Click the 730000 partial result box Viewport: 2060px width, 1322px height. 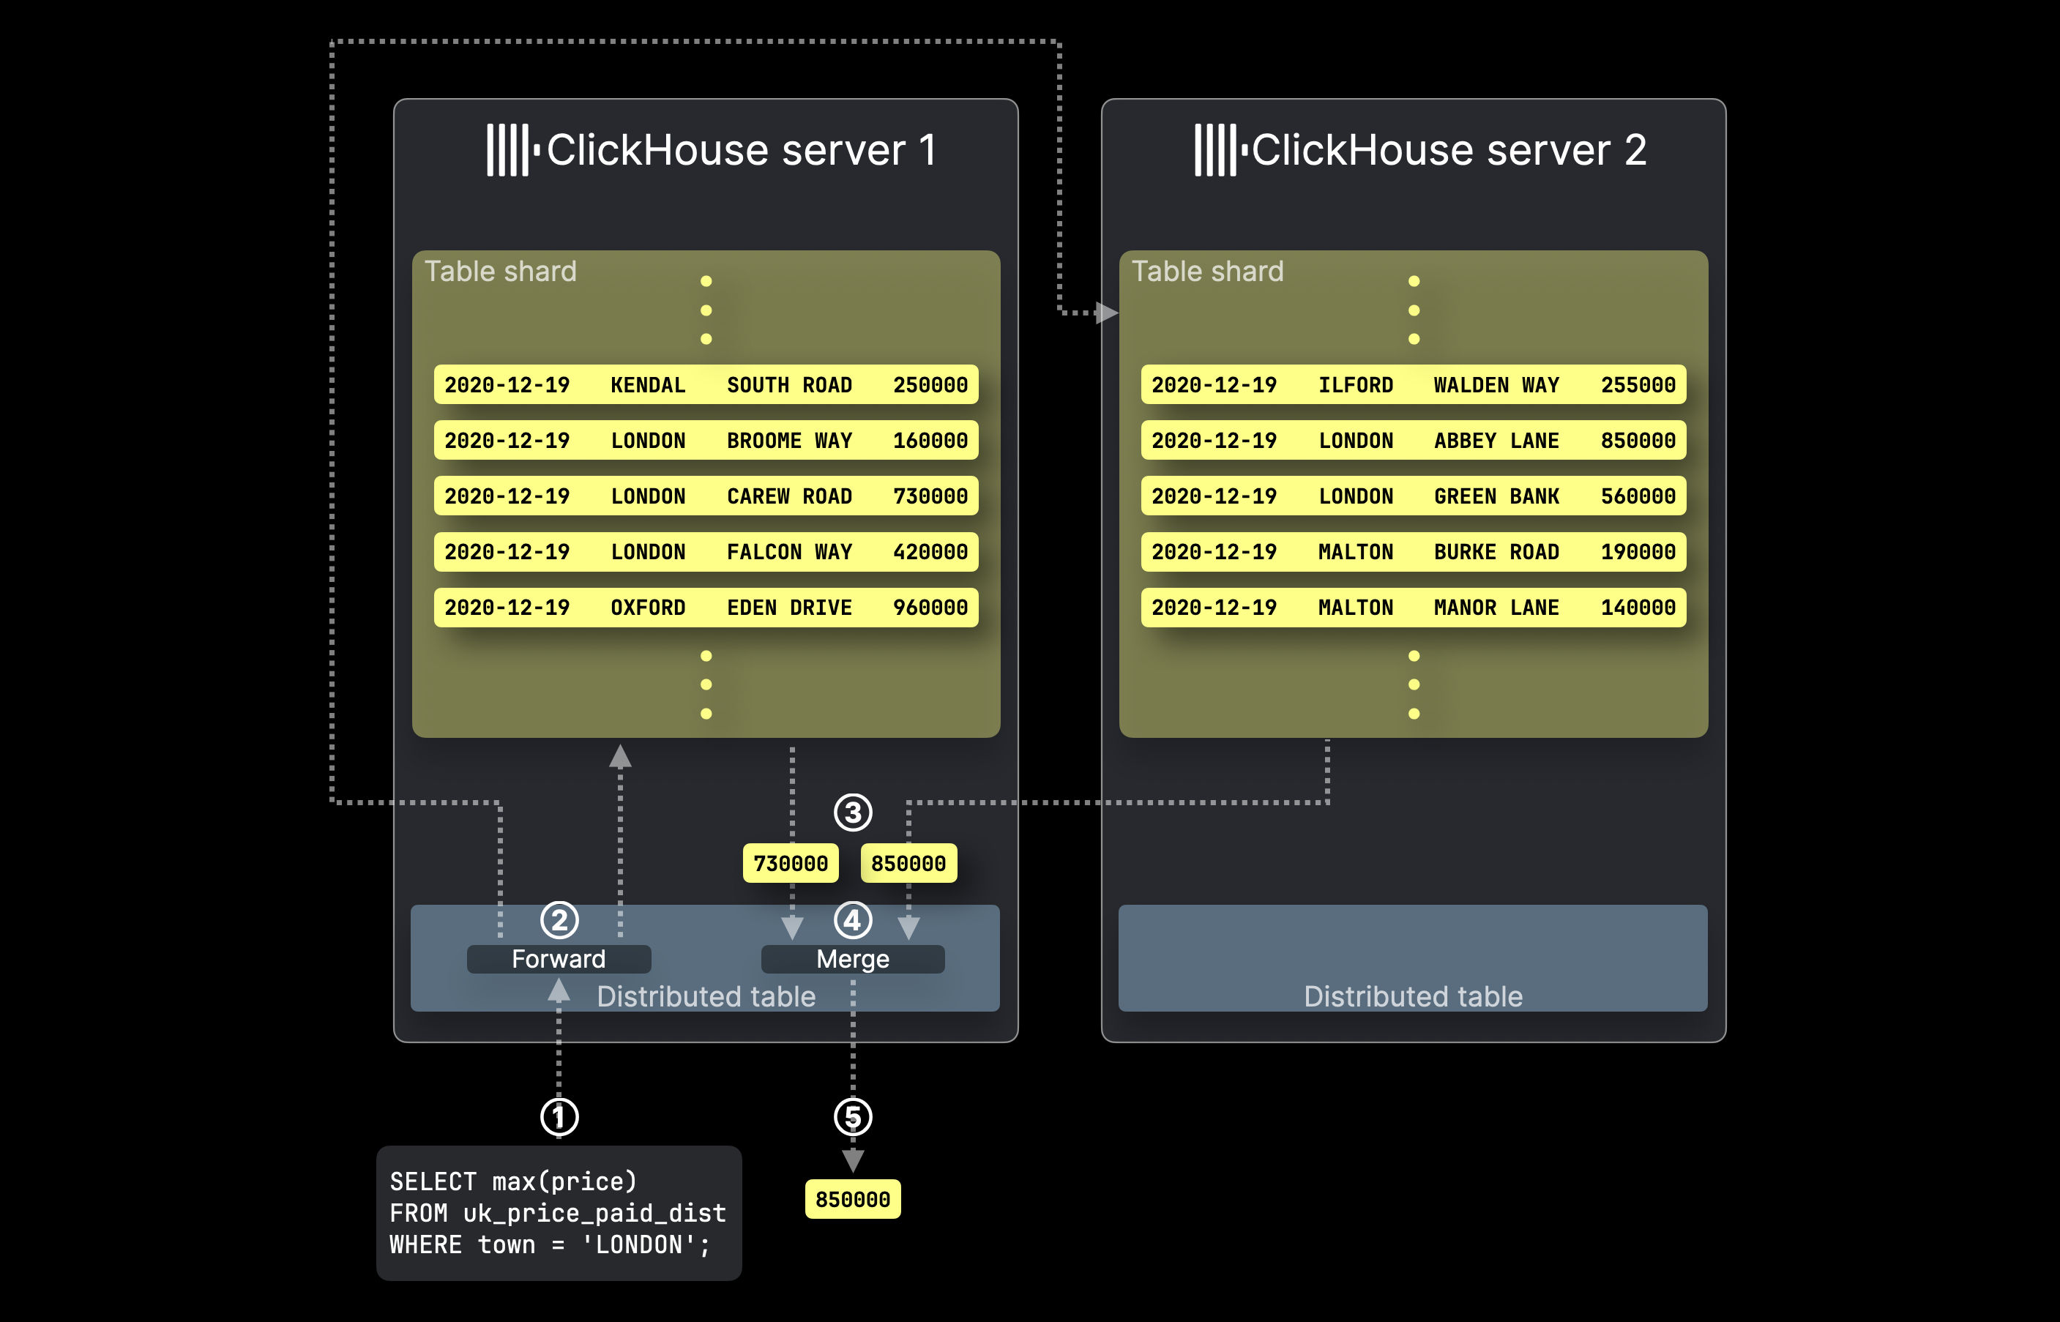click(791, 863)
